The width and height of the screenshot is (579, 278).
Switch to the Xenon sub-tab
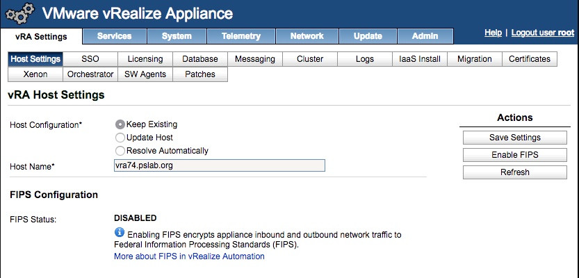[35, 74]
